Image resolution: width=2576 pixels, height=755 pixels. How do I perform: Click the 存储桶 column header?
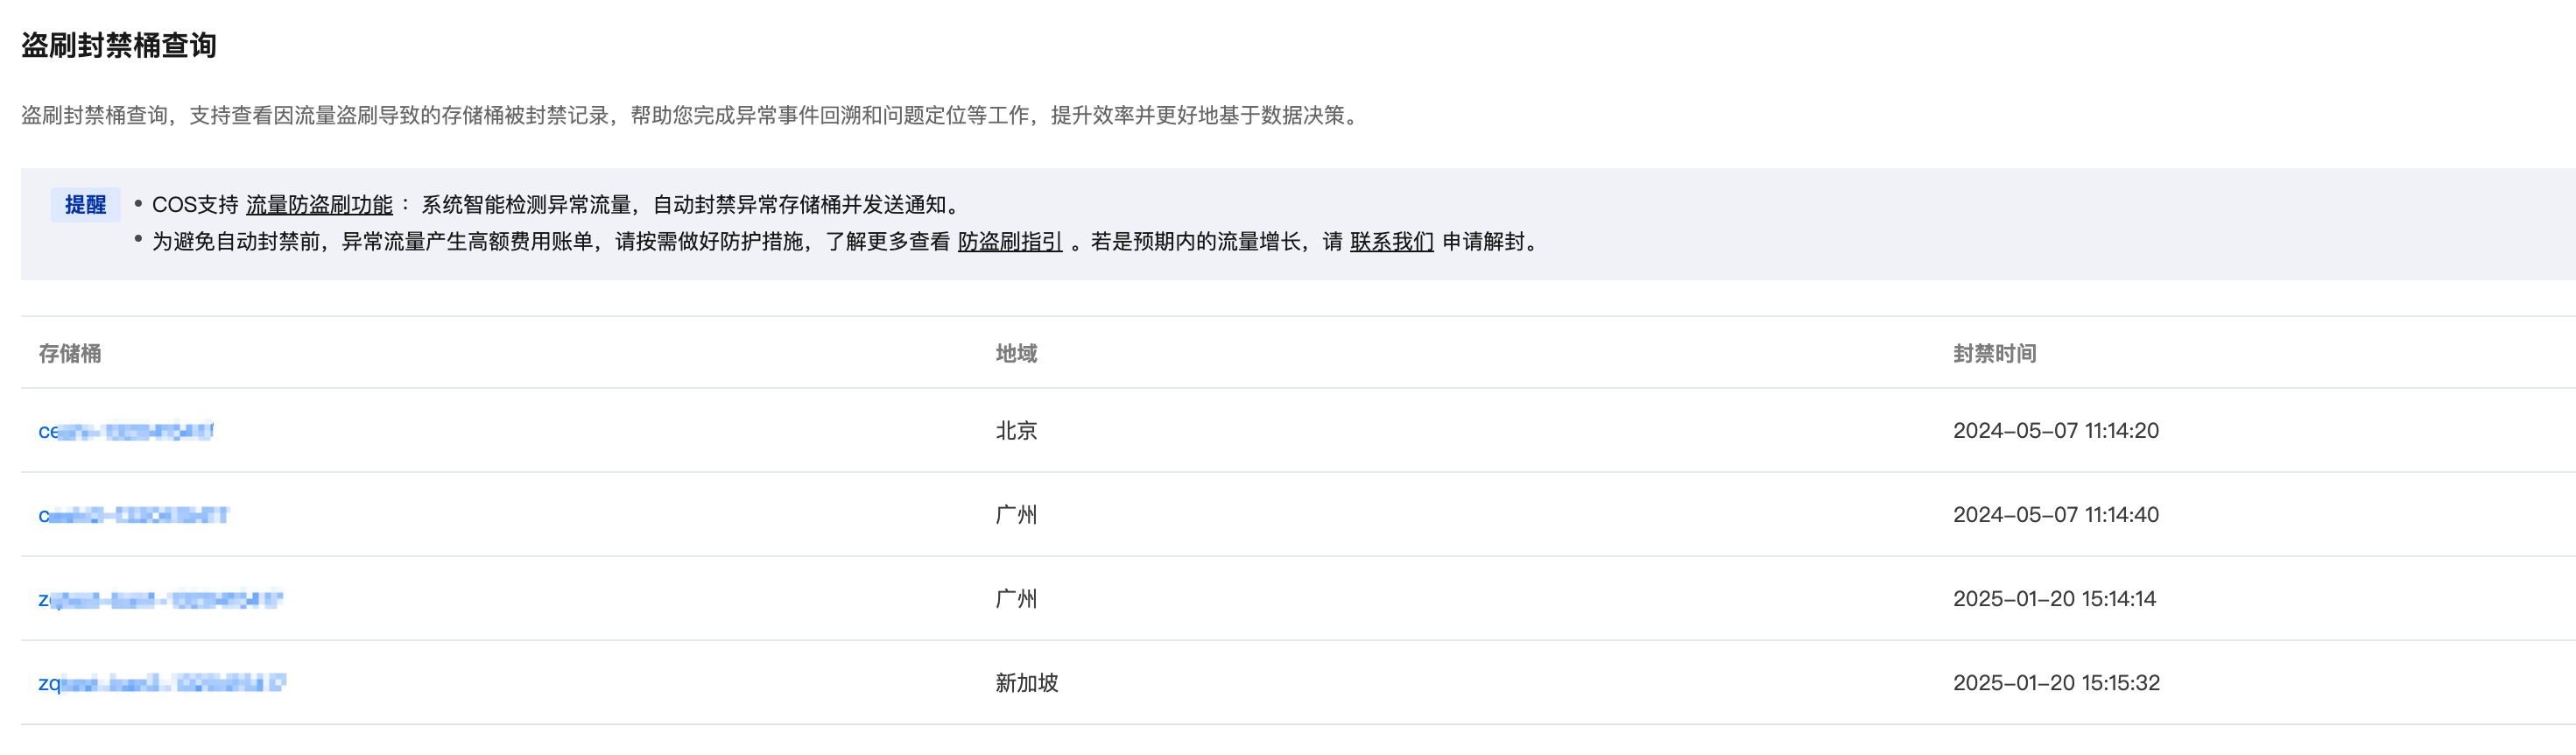coord(70,353)
